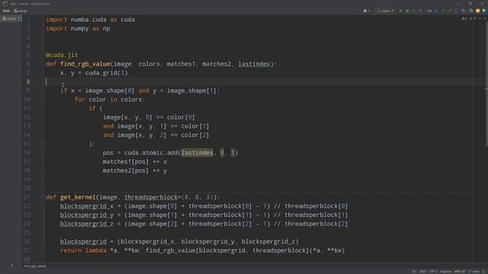Click blockspergrid_z variable on line 24
This screenshot has width=488, height=274.
[x=87, y=224]
